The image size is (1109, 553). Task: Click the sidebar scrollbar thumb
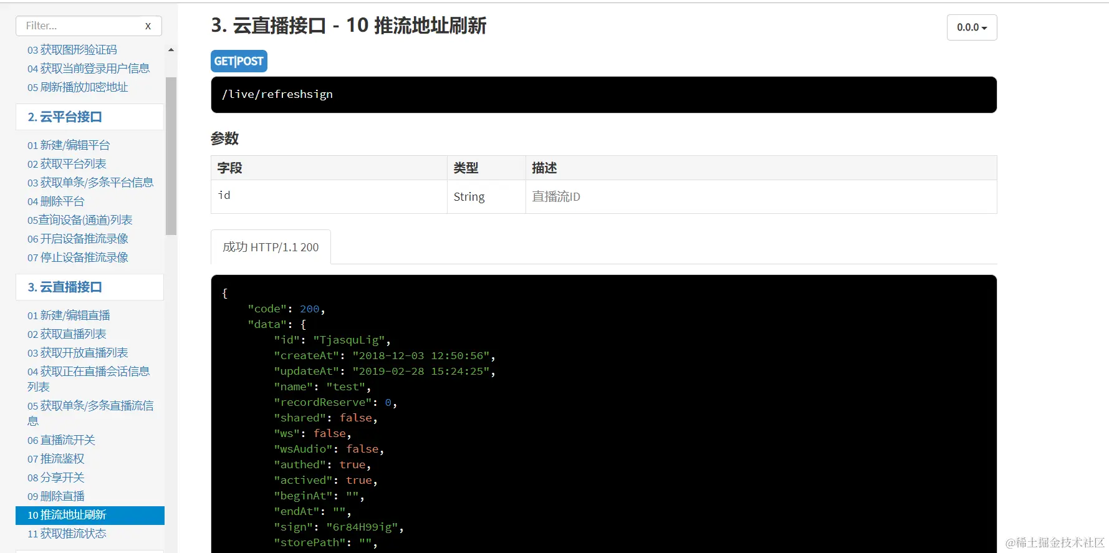171,156
